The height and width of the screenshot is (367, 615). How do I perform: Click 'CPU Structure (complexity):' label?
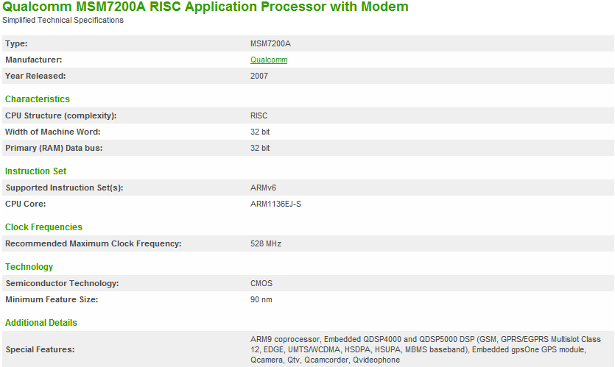tap(61, 116)
